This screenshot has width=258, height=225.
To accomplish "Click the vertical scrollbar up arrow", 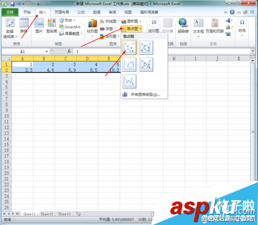I will pos(252,61).
